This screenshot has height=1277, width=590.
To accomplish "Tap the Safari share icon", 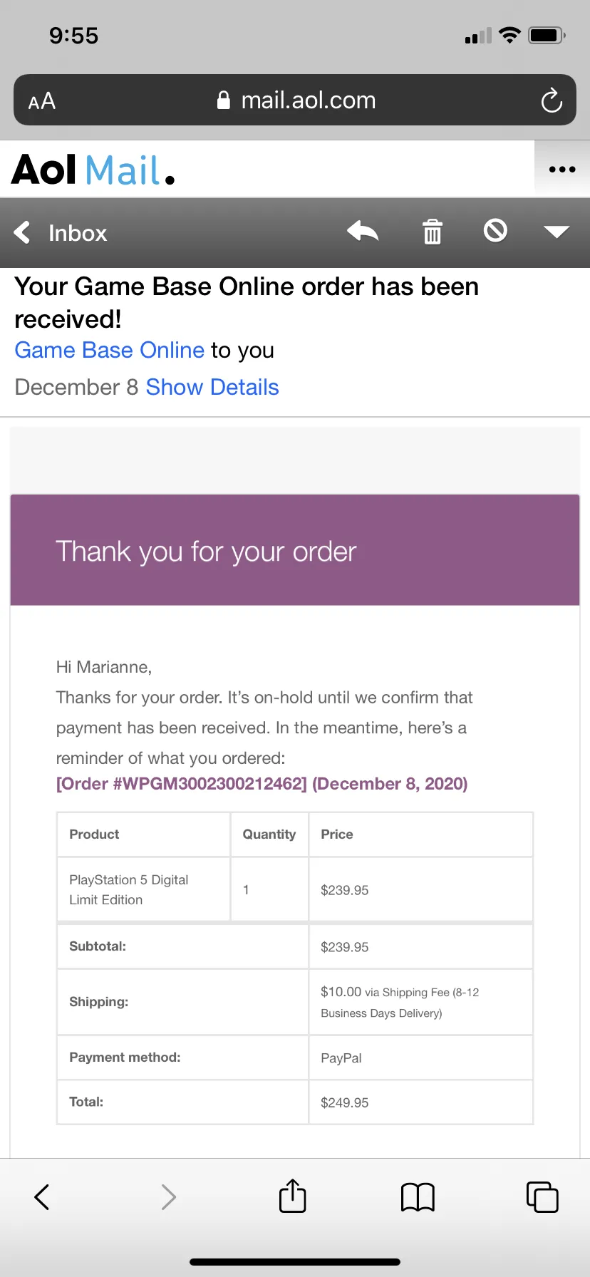I will pyautogui.click(x=293, y=1196).
